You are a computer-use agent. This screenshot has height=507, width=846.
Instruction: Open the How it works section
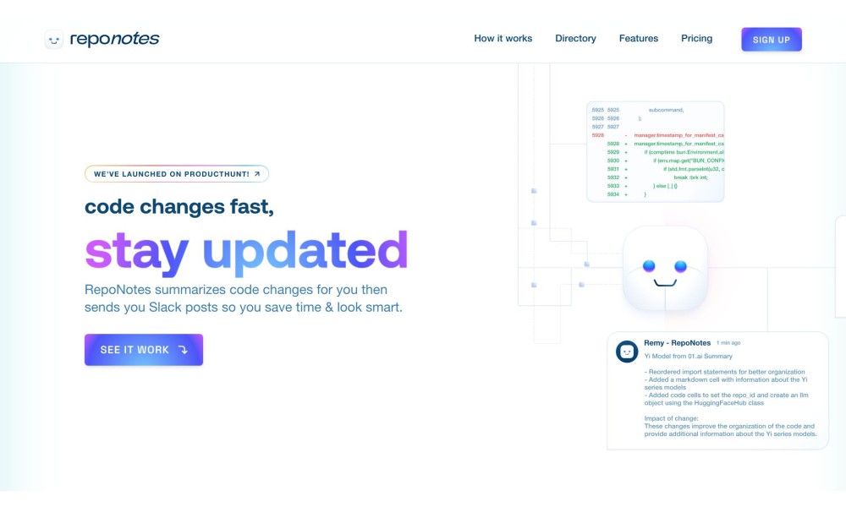(503, 38)
